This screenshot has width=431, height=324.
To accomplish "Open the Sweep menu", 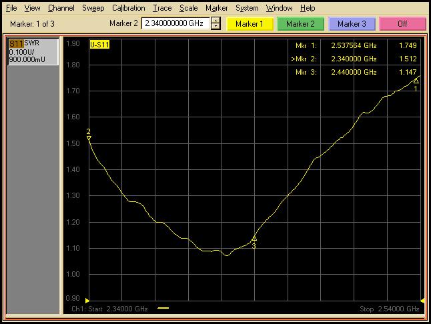I will click(x=93, y=8).
